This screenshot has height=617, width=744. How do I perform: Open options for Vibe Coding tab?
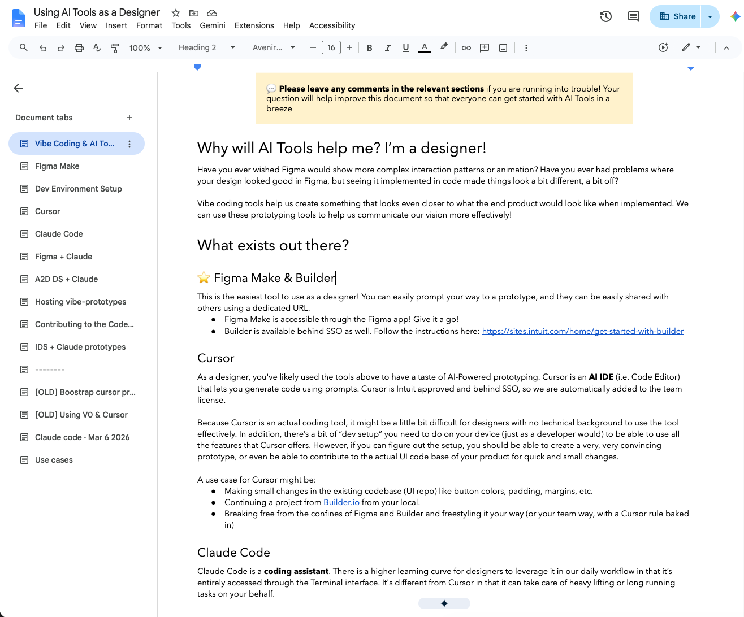click(x=129, y=144)
